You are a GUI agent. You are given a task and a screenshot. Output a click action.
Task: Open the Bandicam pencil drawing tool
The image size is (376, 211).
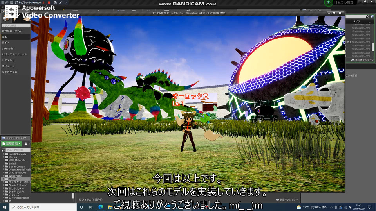[61, 2]
